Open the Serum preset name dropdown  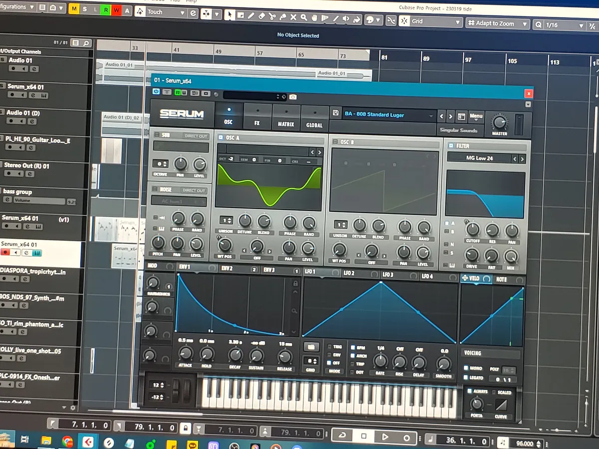coord(388,115)
